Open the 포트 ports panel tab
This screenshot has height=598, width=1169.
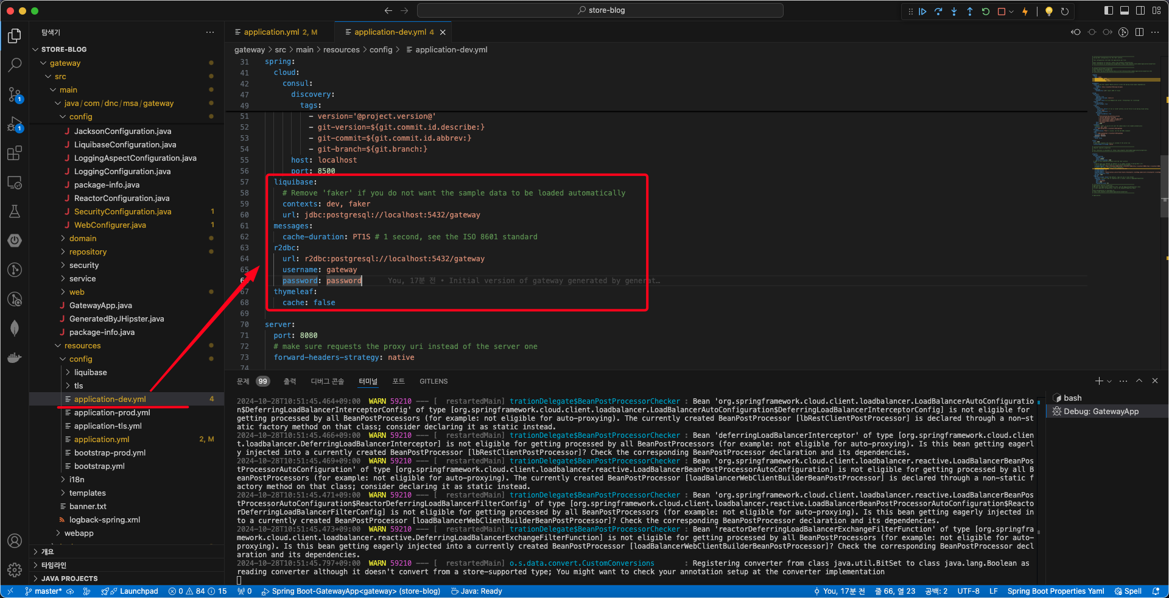(398, 381)
